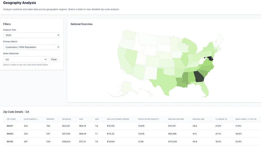Image resolution: width=261 pixels, height=147 pixels.
Task: Open the Primary Metric dropdown
Action: pyautogui.click(x=31, y=47)
